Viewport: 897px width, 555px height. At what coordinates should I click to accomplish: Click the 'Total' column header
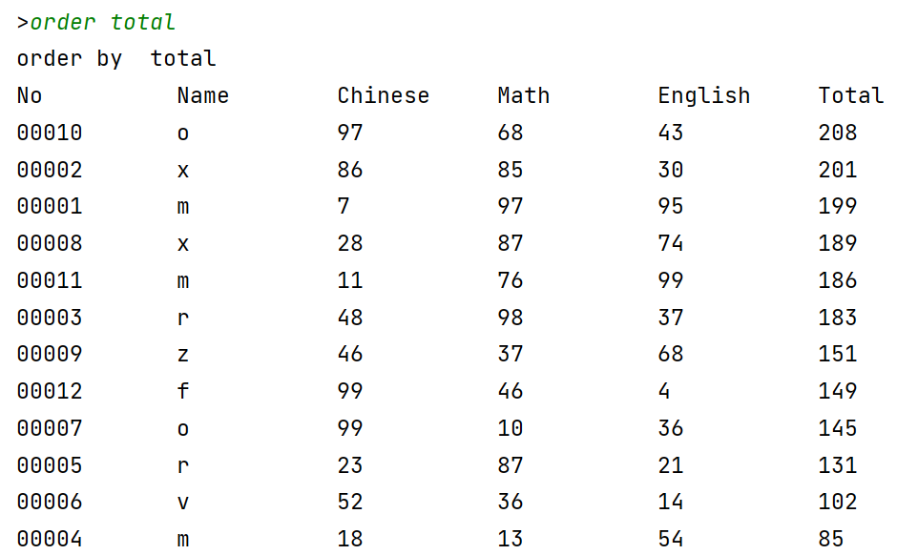pos(850,96)
